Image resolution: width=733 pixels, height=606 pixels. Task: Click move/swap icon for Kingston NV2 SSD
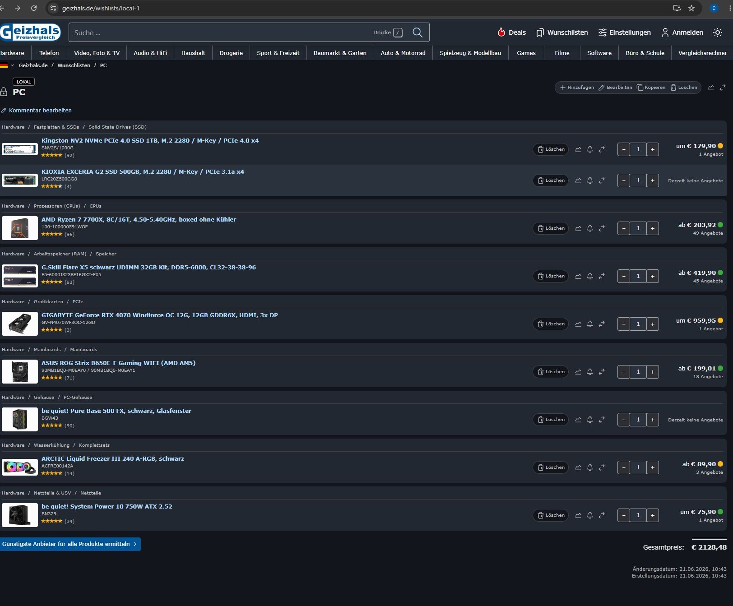coord(602,149)
